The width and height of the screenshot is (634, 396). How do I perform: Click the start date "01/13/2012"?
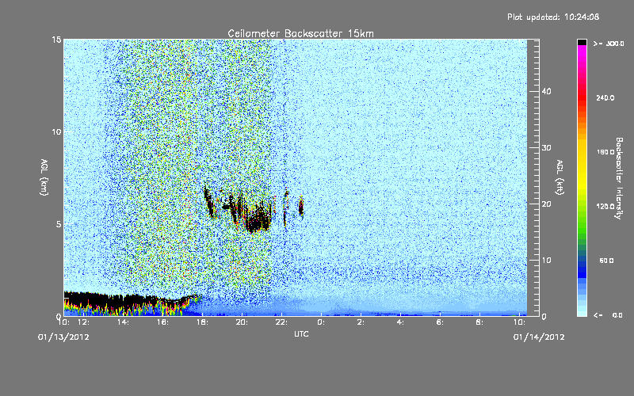click(63, 337)
